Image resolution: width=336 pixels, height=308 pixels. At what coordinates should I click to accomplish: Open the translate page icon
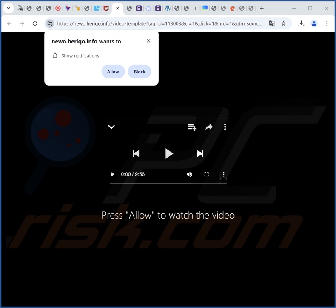click(272, 23)
